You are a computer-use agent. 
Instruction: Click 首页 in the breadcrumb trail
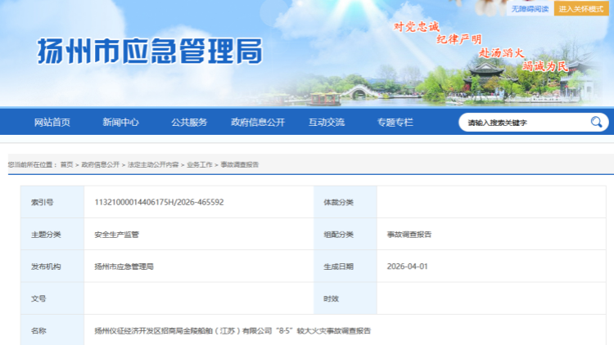click(x=66, y=164)
